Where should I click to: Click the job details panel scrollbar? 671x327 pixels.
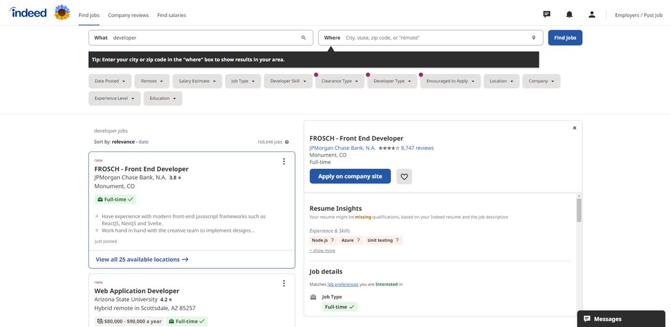pos(579,210)
